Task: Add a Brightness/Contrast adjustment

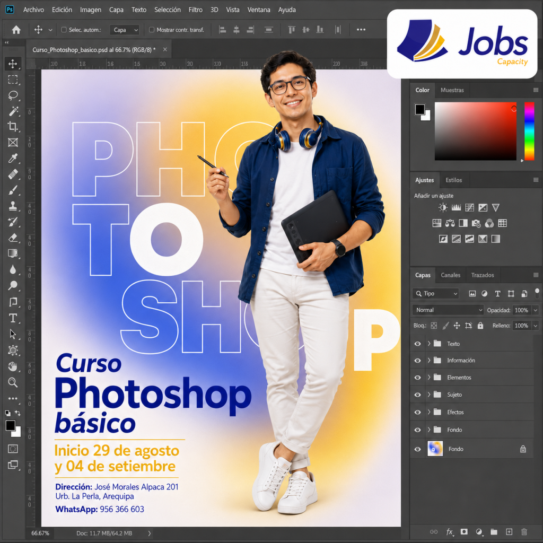Action: (x=443, y=207)
